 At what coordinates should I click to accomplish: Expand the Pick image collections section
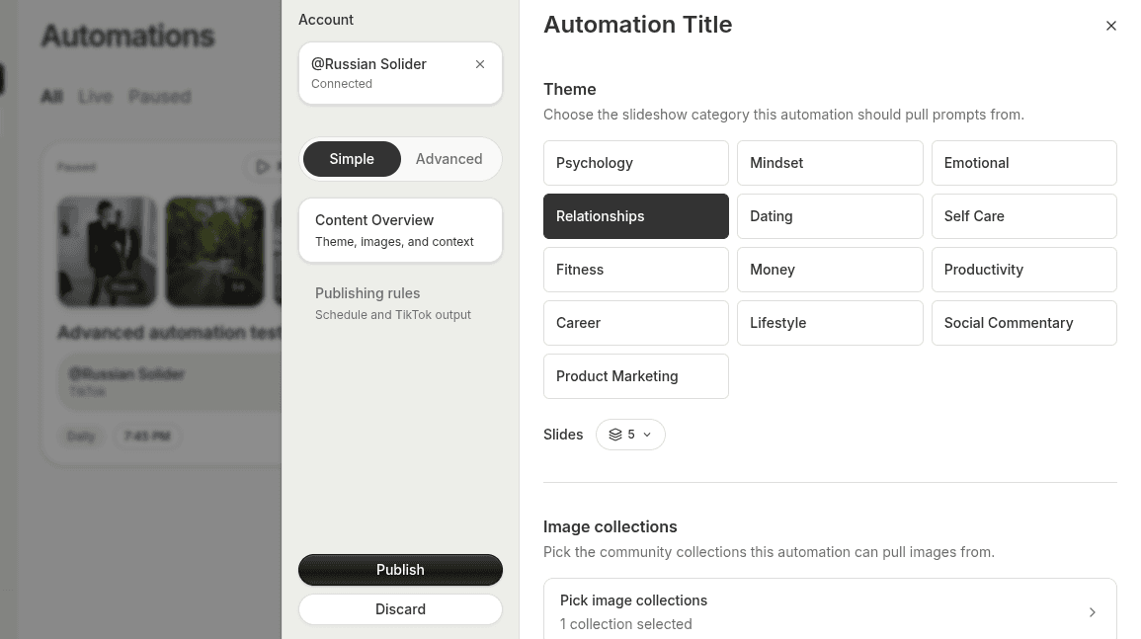830,609
